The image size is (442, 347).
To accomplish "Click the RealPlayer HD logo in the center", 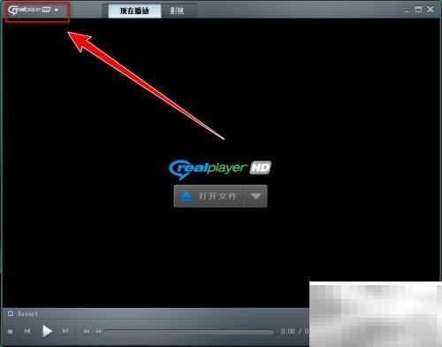I will (x=220, y=169).
